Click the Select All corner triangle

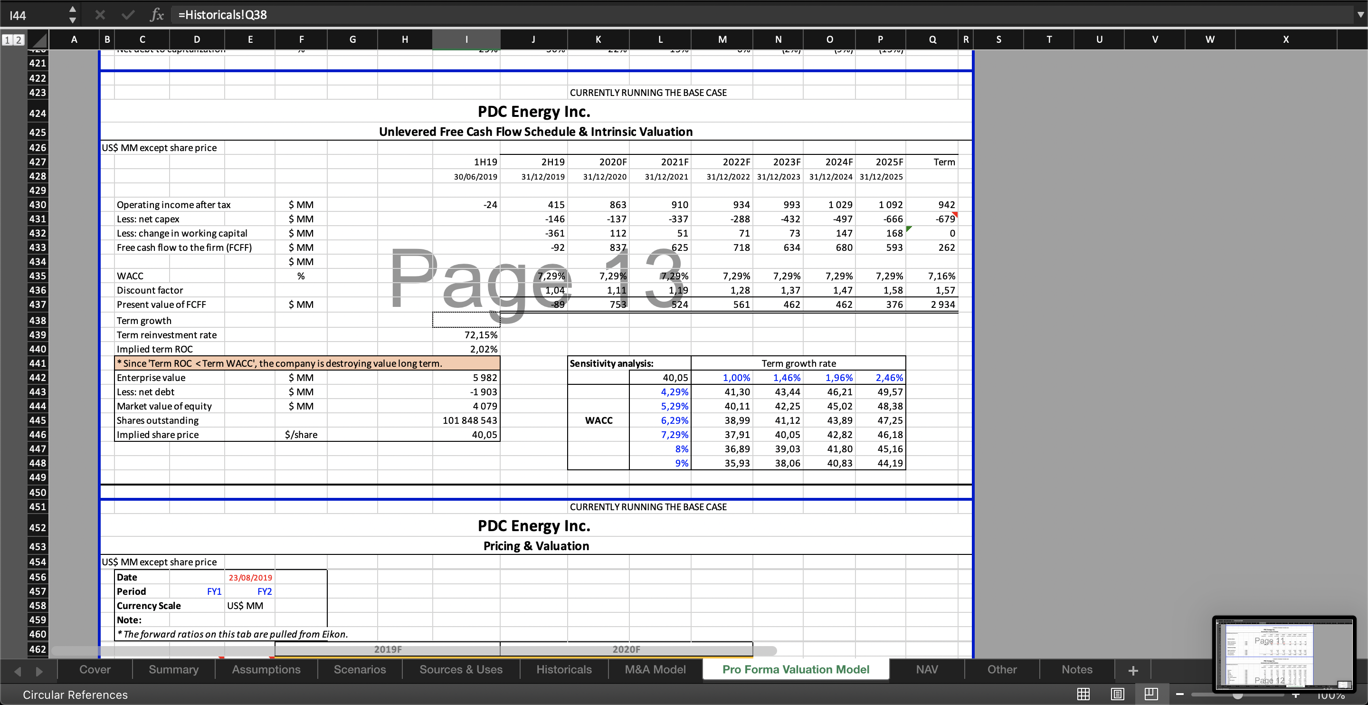point(38,40)
